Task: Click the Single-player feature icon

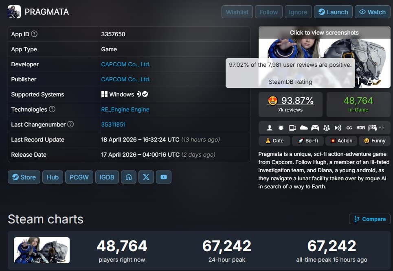Action: pos(270,128)
